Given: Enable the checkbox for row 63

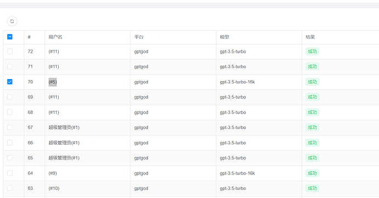Looking at the screenshot, I should point(10,188).
